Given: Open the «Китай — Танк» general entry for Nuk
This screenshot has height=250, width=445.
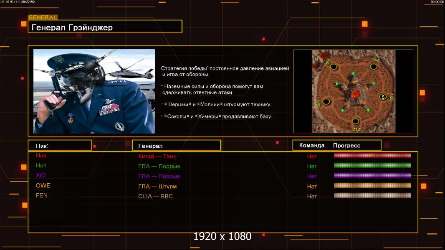Looking at the screenshot, I should 157,157.
